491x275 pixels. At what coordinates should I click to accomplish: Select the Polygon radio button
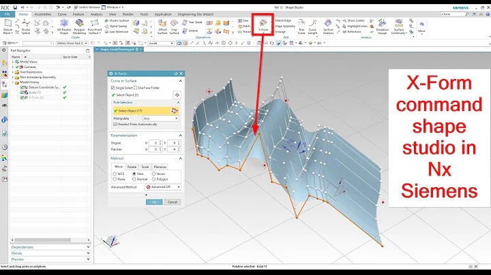pyautogui.click(x=153, y=180)
